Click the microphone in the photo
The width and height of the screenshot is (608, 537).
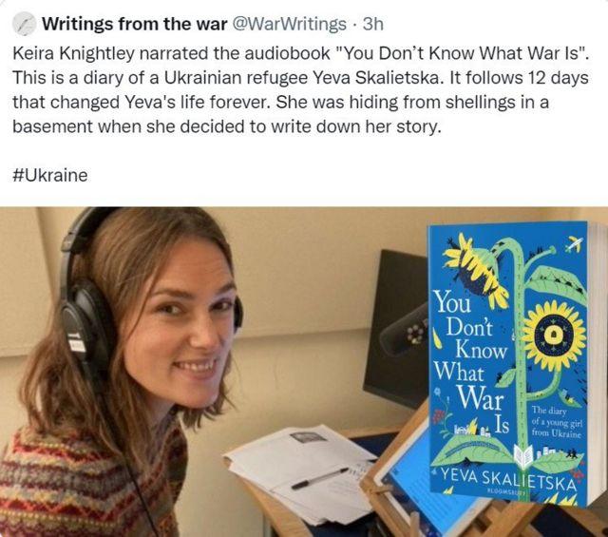tap(403, 332)
